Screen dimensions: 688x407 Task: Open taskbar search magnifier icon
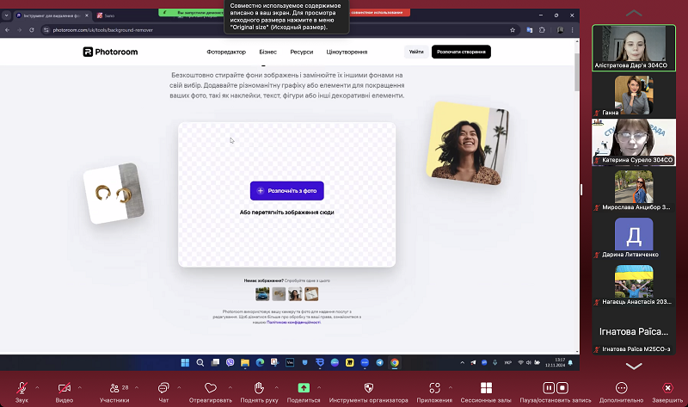[200, 362]
